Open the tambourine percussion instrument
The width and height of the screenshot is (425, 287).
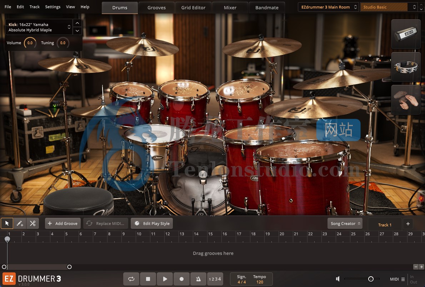[x=406, y=67]
